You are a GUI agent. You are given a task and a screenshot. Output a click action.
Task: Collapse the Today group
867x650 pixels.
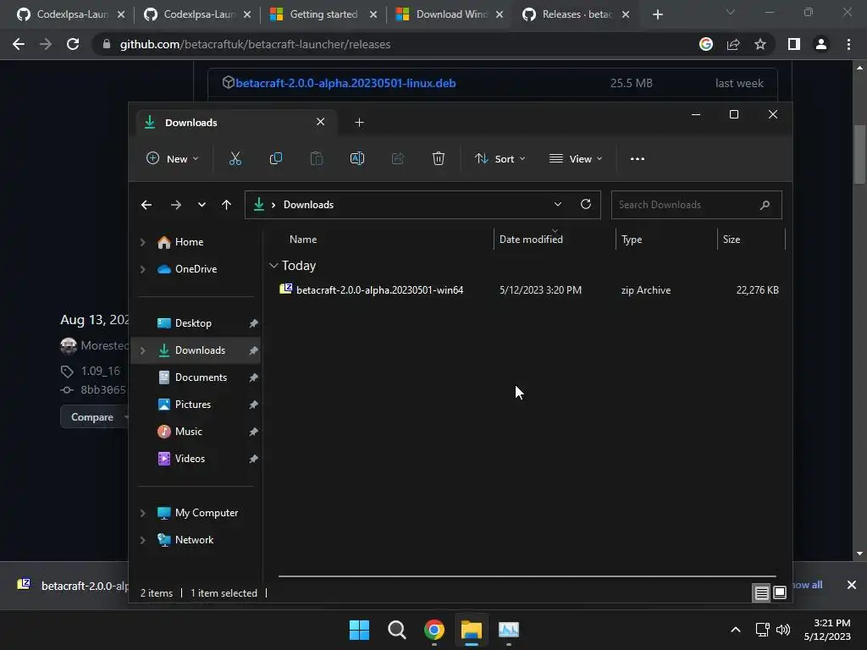coord(273,266)
